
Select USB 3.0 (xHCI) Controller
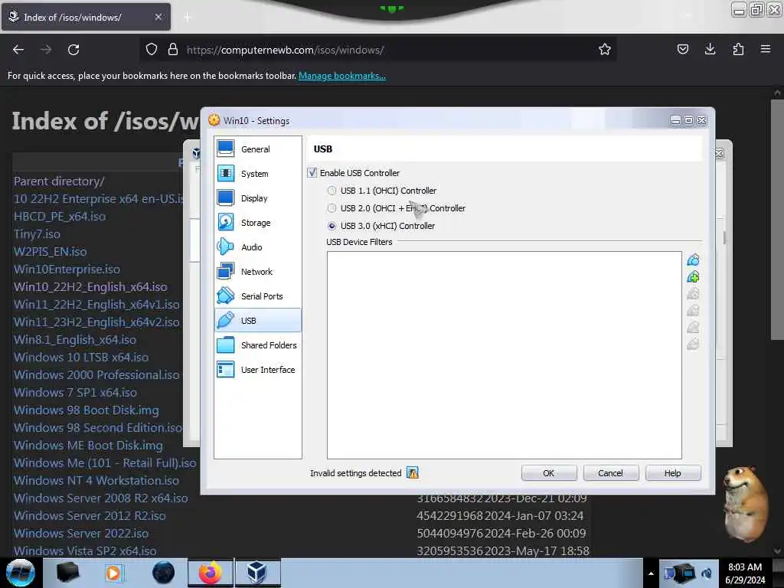[x=332, y=226]
